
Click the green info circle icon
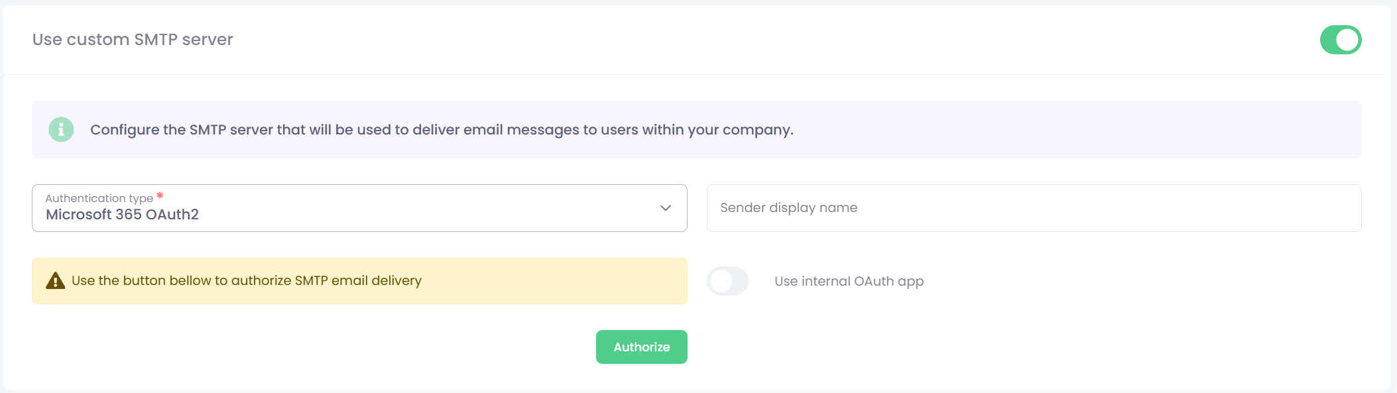[x=61, y=130]
